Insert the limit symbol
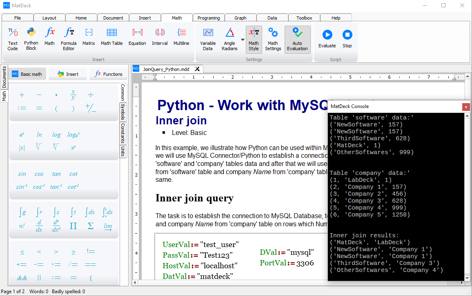 point(108,226)
